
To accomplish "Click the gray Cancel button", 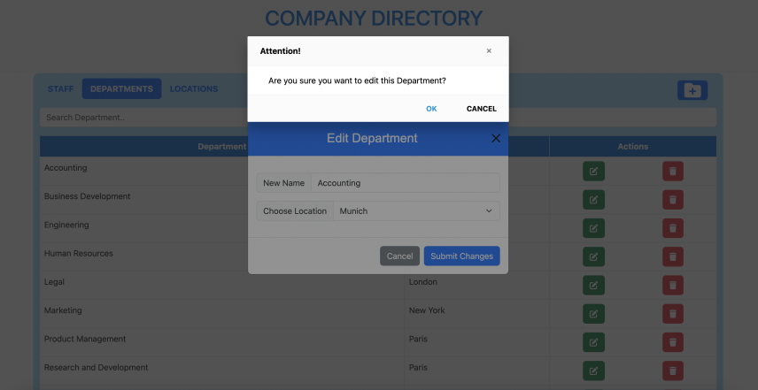I will (x=399, y=256).
